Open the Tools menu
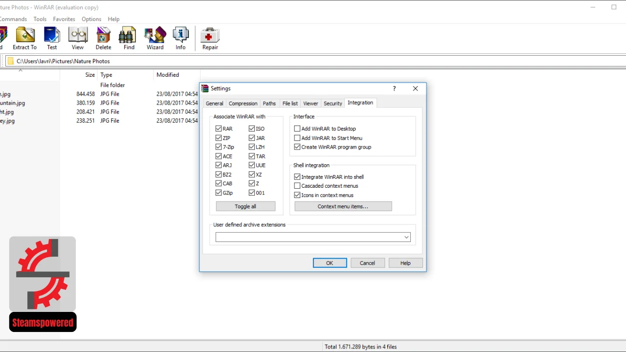 click(40, 19)
